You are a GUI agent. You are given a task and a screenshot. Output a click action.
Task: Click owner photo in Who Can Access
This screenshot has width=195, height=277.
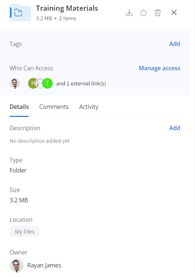coord(15,84)
